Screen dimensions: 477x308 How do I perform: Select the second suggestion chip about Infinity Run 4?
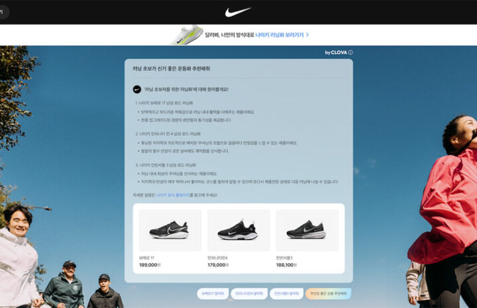[x=249, y=293]
